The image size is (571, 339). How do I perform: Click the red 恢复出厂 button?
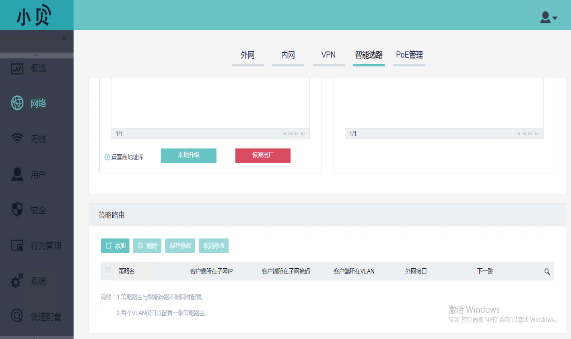(x=263, y=155)
